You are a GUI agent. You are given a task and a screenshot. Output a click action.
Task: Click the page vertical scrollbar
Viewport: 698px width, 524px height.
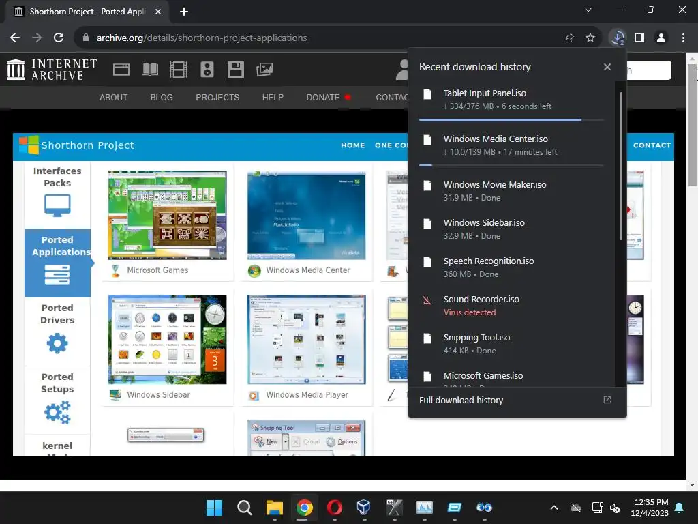point(692,125)
